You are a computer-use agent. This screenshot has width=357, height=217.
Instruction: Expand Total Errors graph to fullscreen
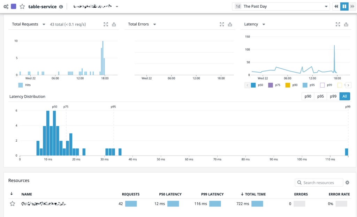click(x=222, y=24)
